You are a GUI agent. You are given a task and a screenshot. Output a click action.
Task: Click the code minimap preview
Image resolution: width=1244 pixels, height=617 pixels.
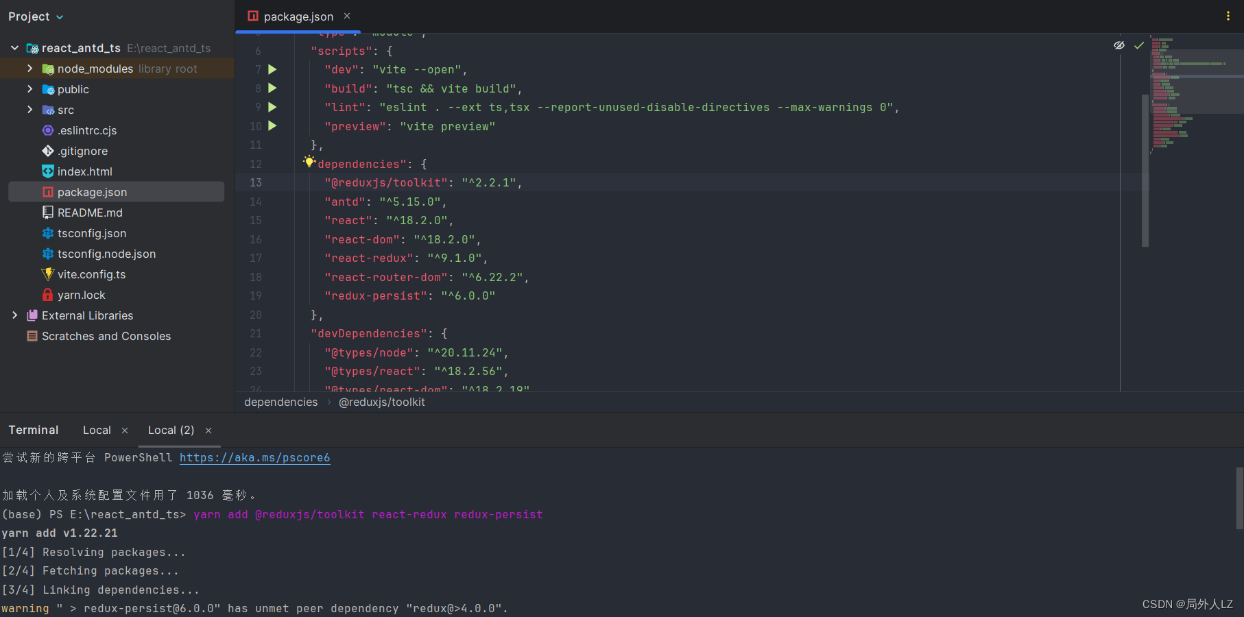(1197, 94)
